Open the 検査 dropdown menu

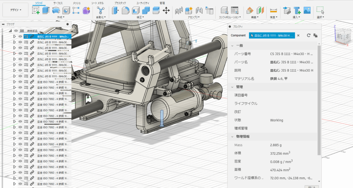(273, 17)
